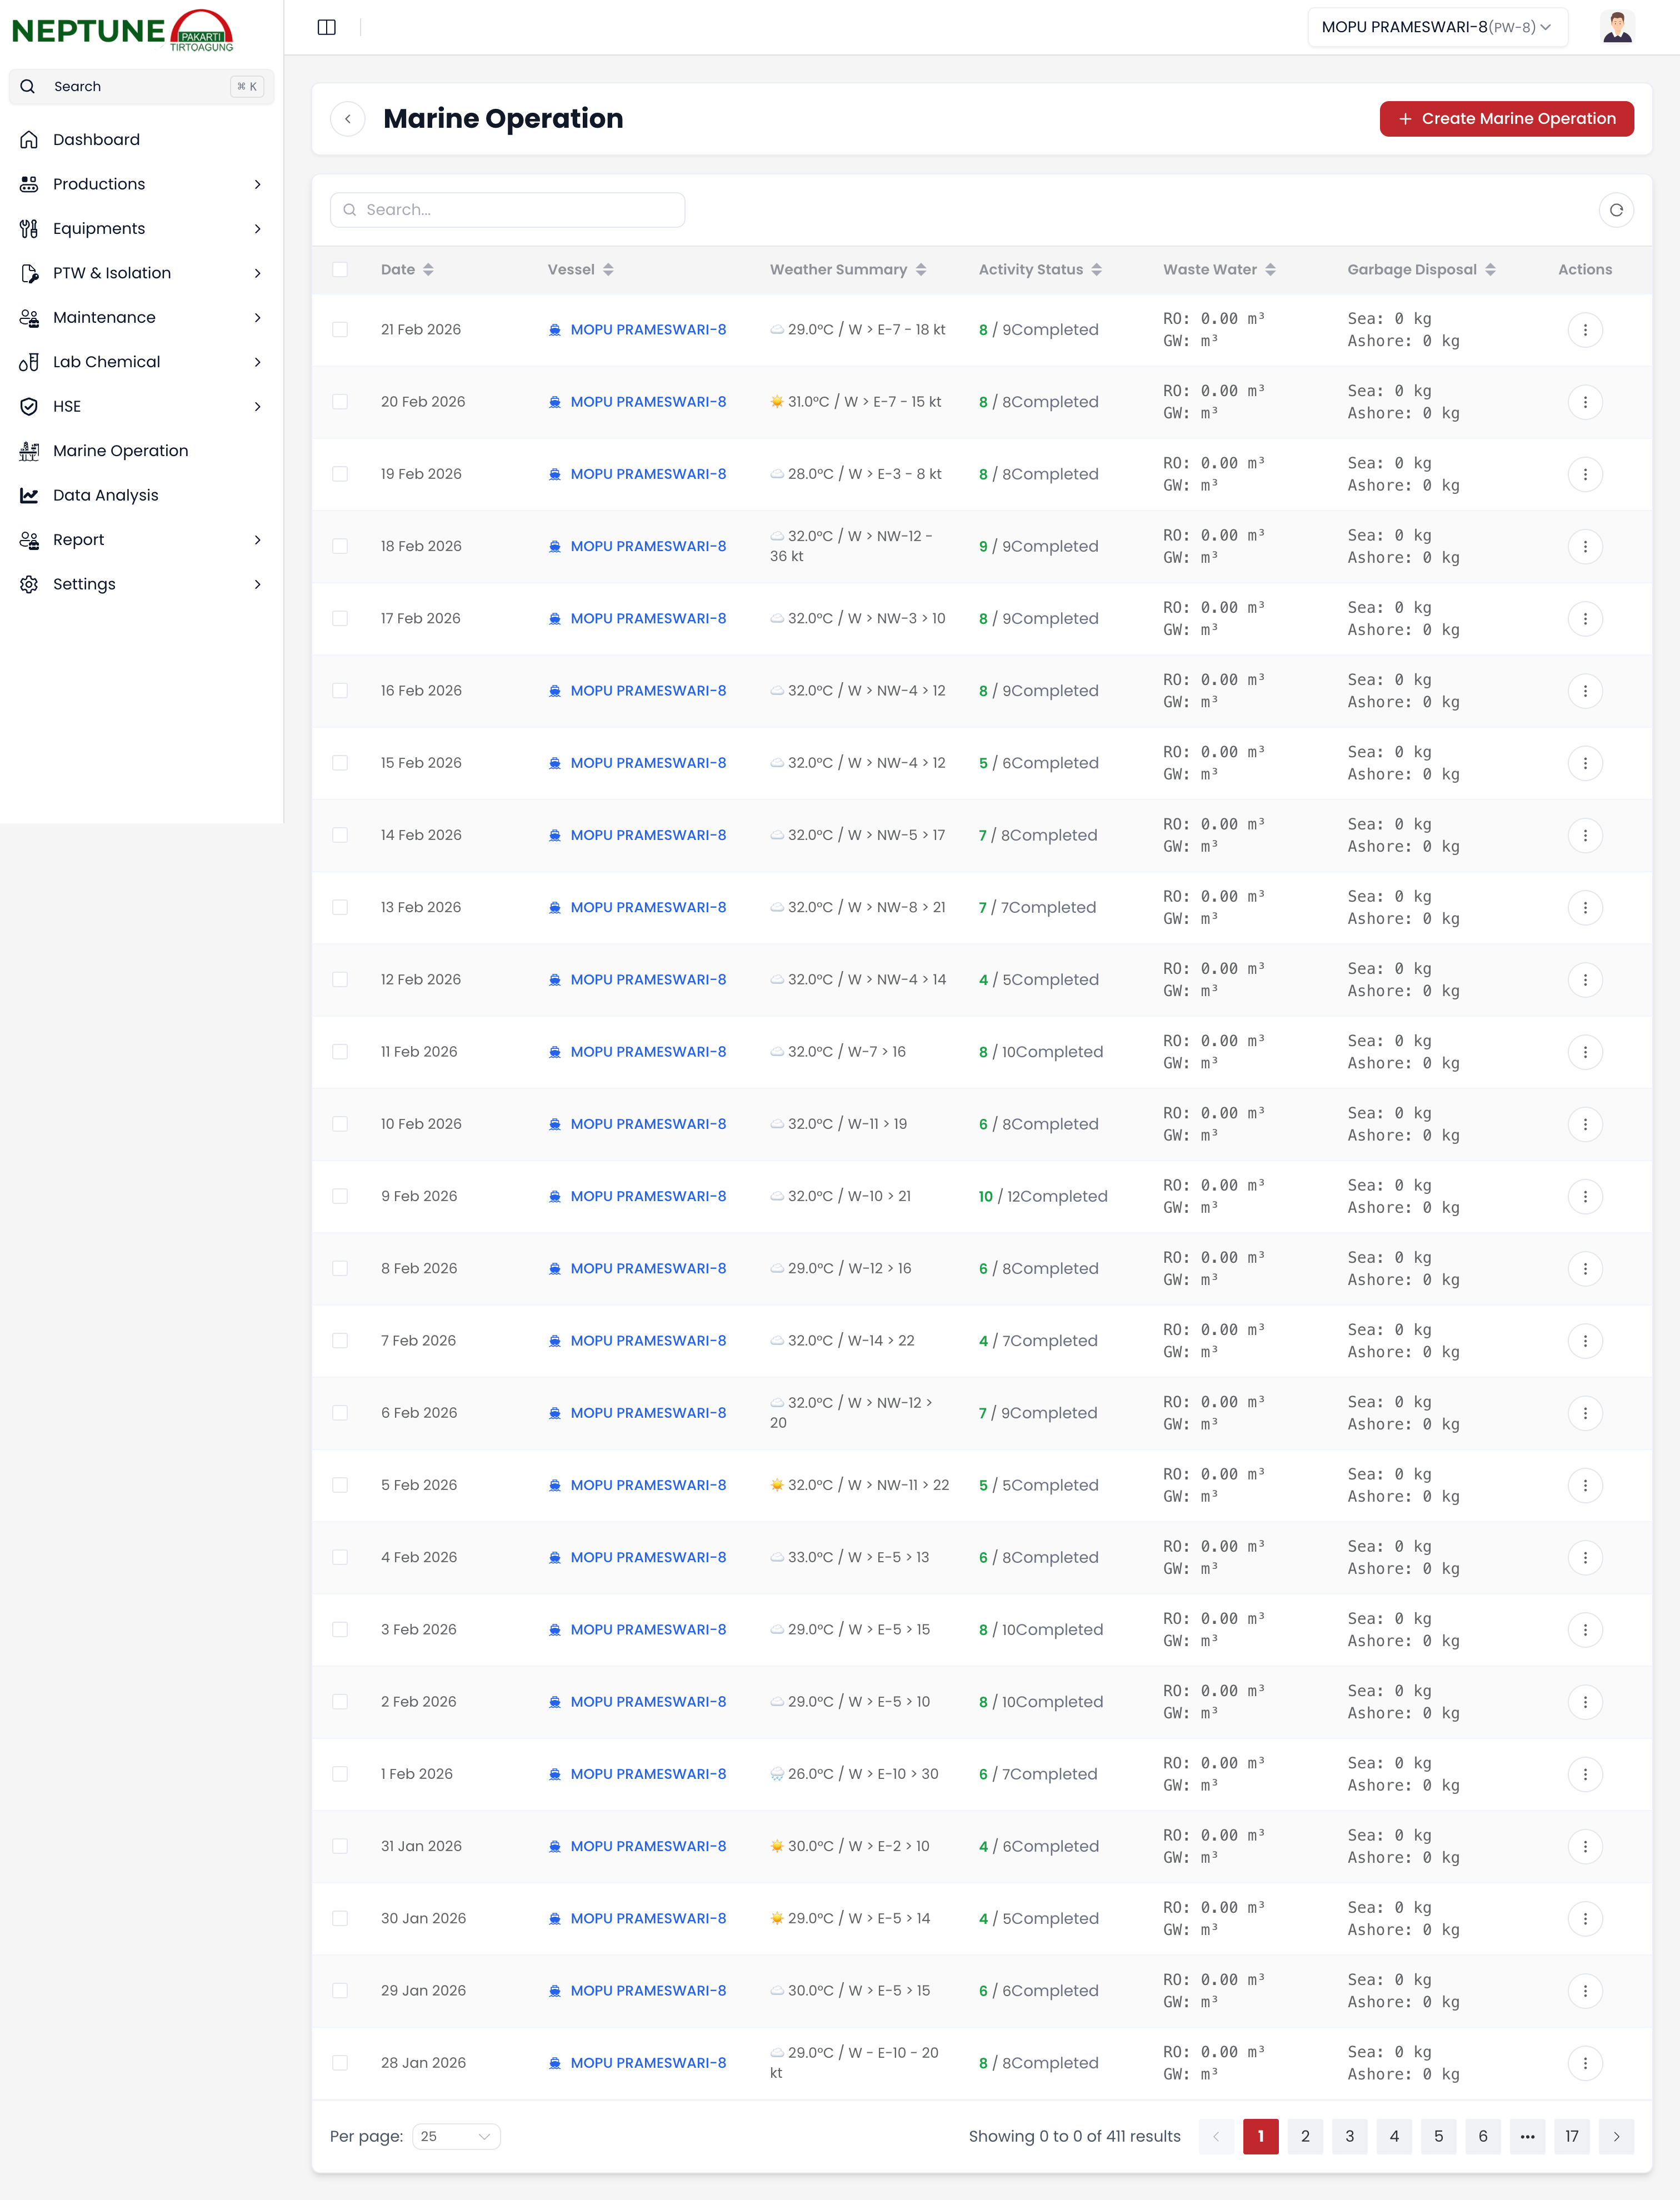Click Create Marine Operation button
Image resolution: width=1680 pixels, height=2200 pixels.
click(x=1506, y=119)
